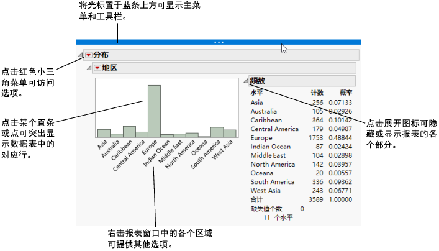Click the 计数 column header

tap(317, 93)
